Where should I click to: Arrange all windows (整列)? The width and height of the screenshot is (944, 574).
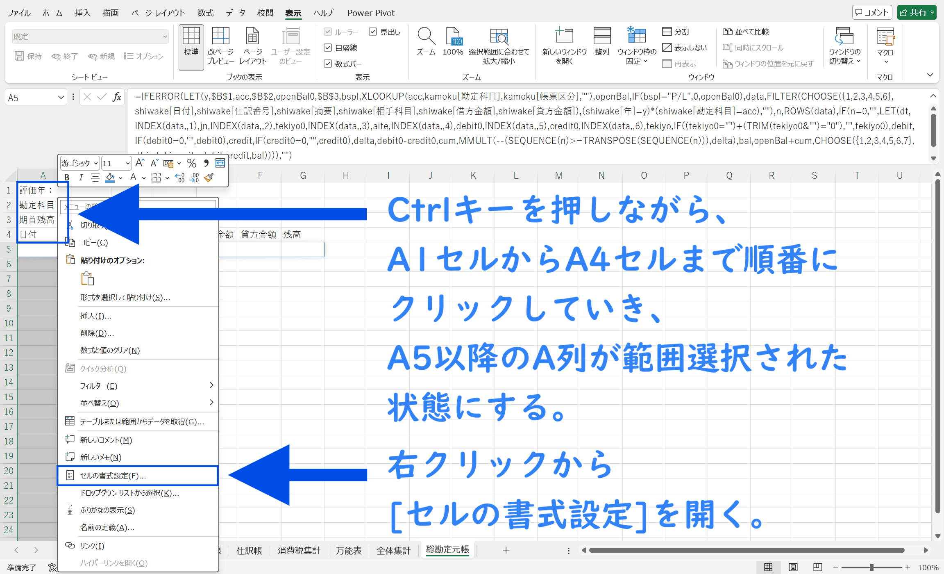coord(602,42)
